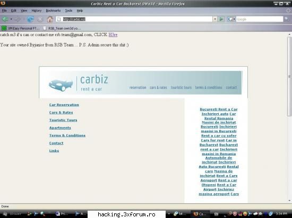Open the Back history dropdown arrow
Screen dimensions: 292x218
pos(11,19)
